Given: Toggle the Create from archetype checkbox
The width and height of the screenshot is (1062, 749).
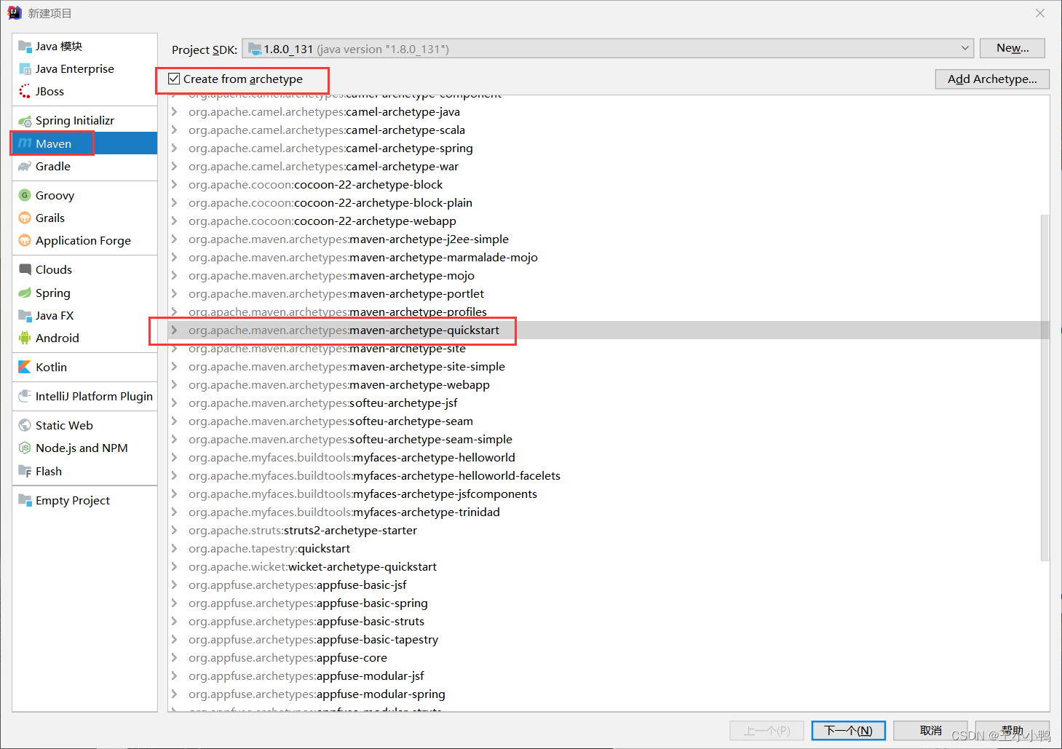Looking at the screenshot, I should coord(174,79).
